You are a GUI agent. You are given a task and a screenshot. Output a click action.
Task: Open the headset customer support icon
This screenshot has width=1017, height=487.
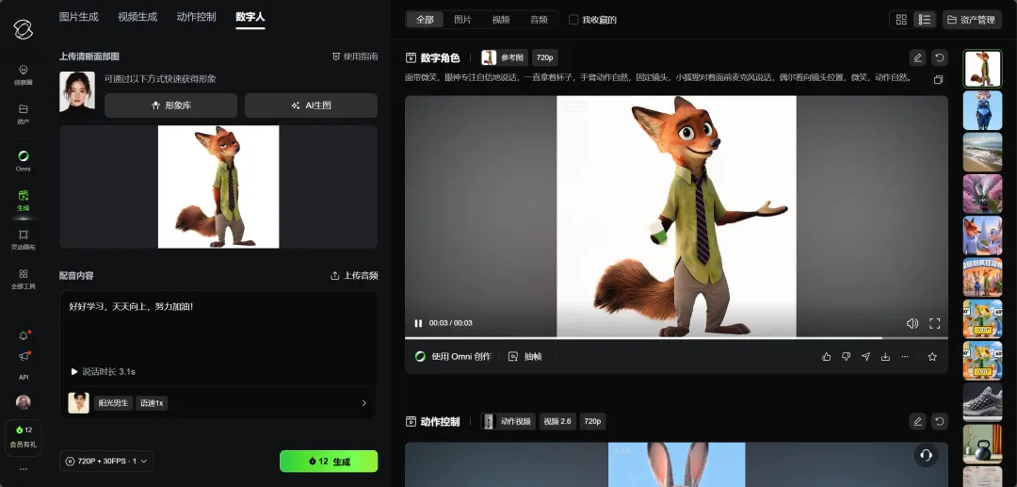[x=927, y=455]
